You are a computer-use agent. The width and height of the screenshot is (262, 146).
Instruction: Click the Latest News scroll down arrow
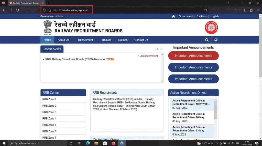(162, 81)
